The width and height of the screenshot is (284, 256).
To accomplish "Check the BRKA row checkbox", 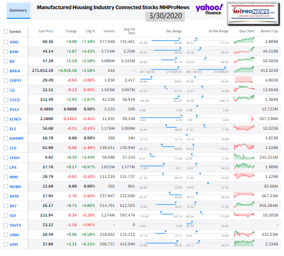I will [6, 71].
